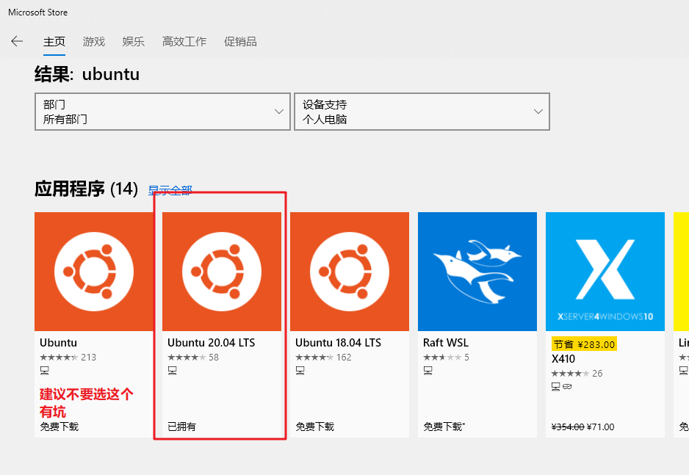The width and height of the screenshot is (689, 475).
Task: Switch to the 娱乐 tab
Action: point(133,42)
